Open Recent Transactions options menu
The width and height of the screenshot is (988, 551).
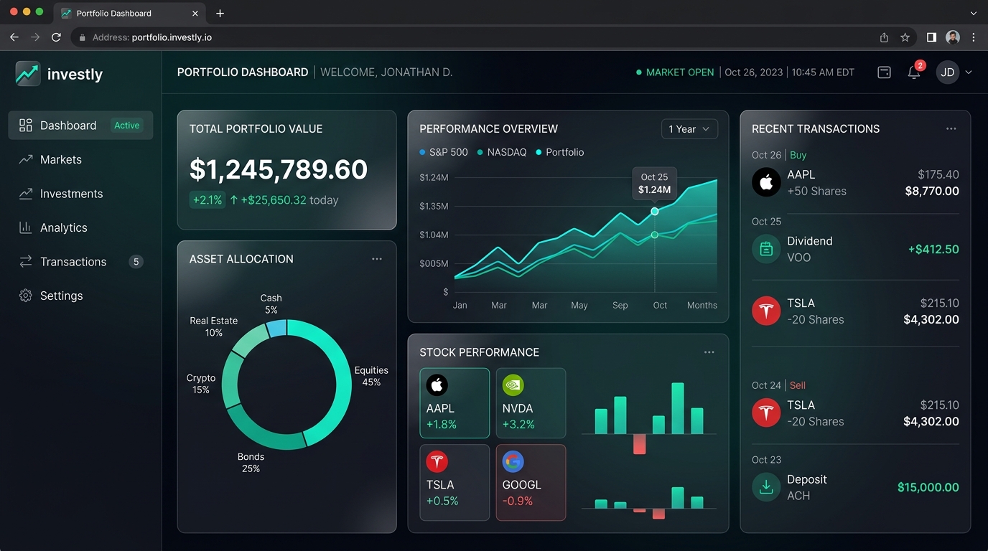tap(951, 128)
